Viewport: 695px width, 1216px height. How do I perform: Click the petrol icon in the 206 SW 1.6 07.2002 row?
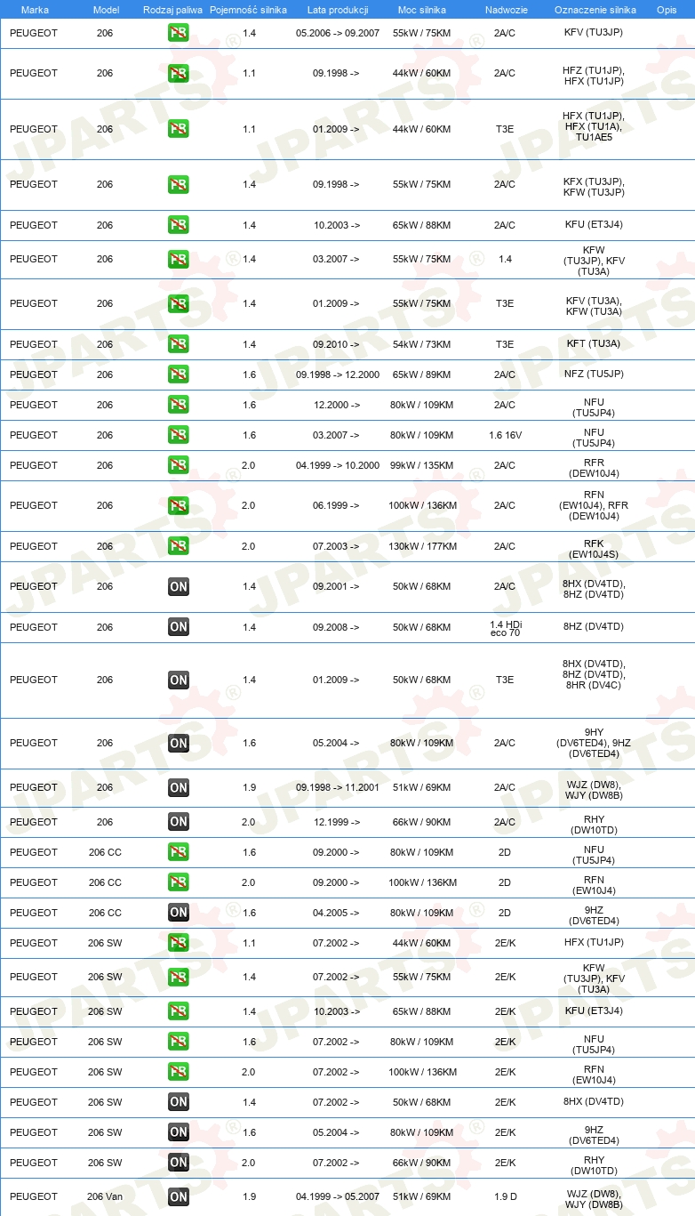coord(179,1042)
